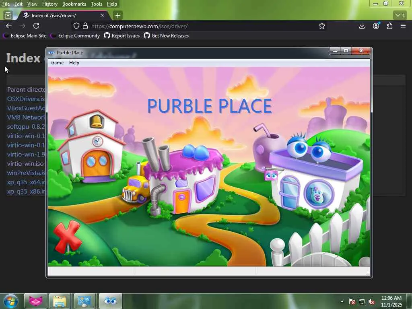Open Windows Explorer from the taskbar
Image resolution: width=412 pixels, height=309 pixels.
60,301
